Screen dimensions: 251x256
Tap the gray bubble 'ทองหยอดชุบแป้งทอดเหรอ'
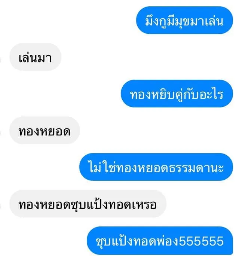(88, 204)
